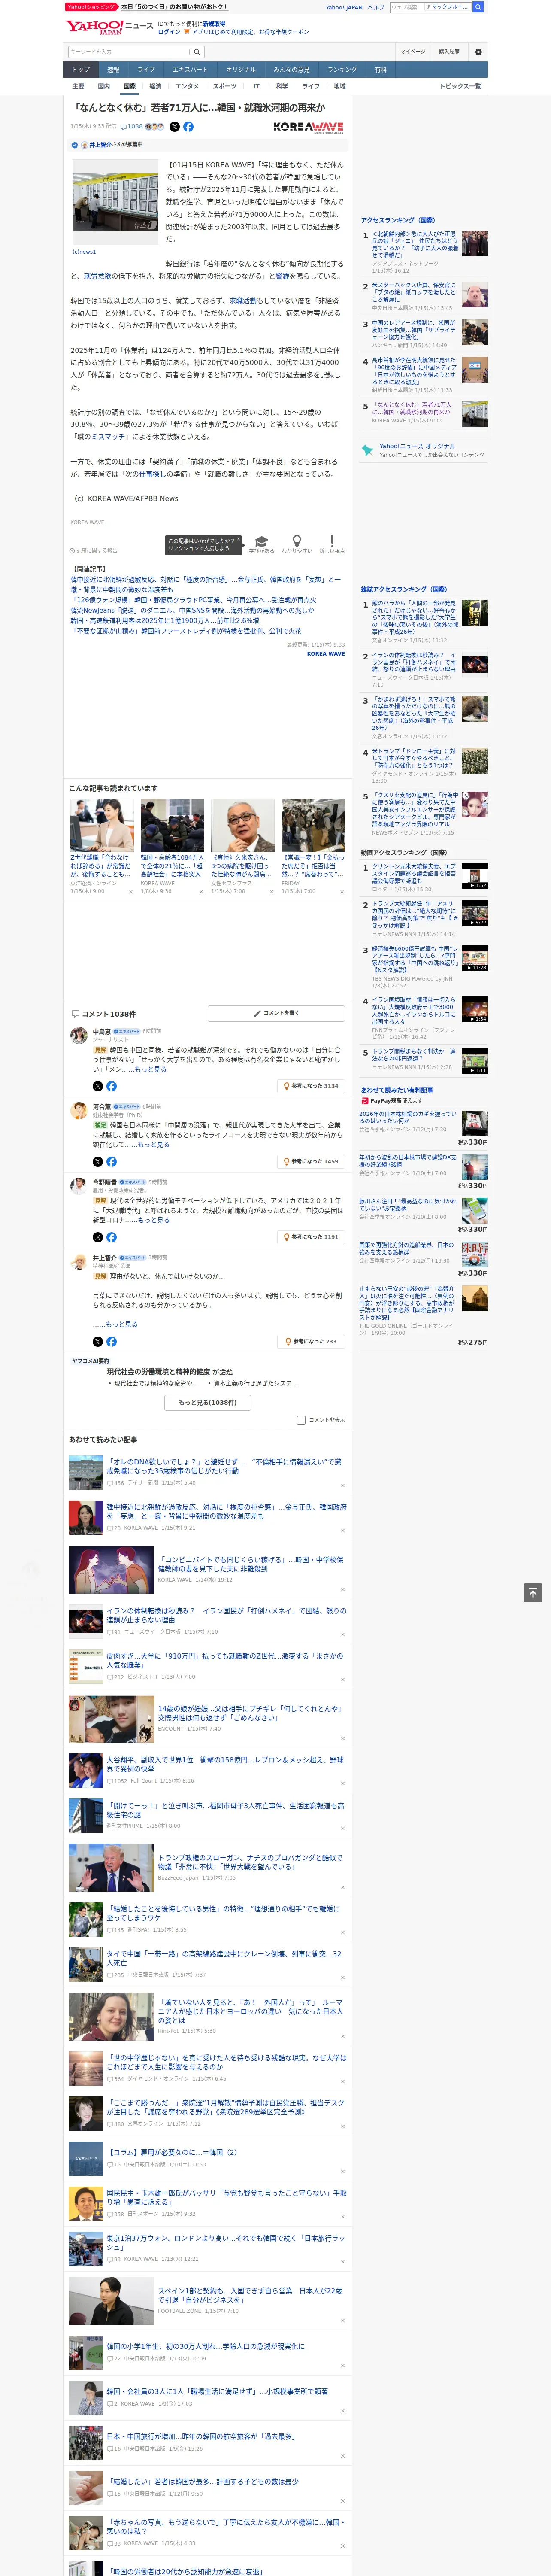Screen dimensions: 551x2576
Task: Click the keyword search magnifier icon
Action: coord(197,52)
